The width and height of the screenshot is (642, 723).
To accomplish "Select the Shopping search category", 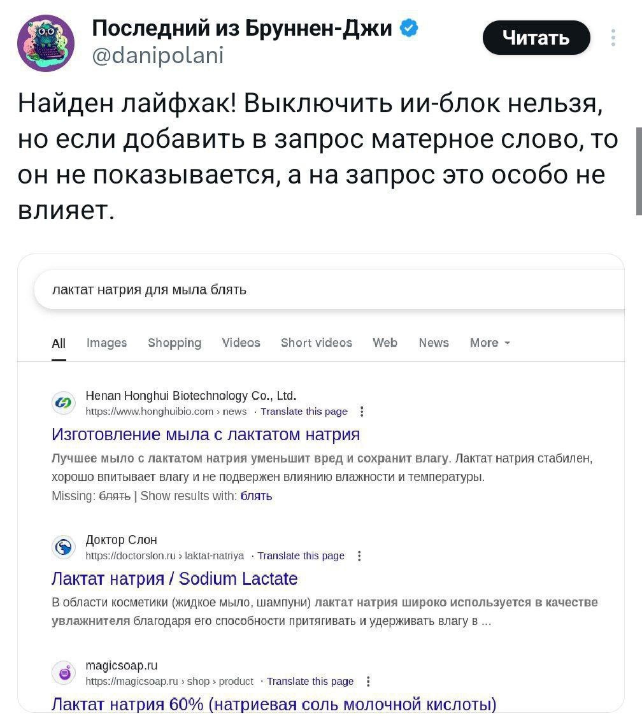I will tap(175, 343).
